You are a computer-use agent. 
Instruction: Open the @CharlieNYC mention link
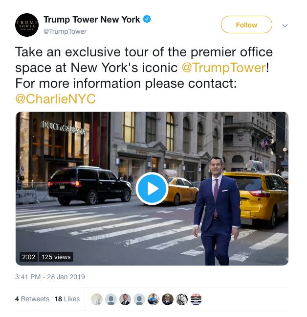click(x=55, y=98)
